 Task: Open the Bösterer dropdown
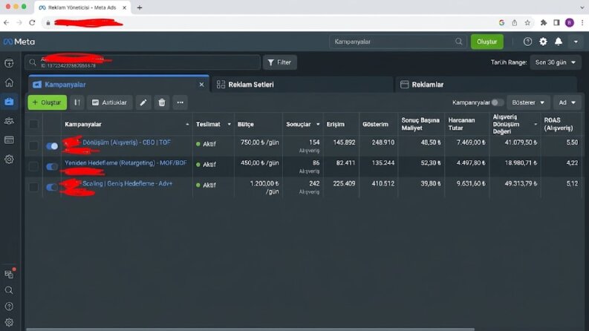[x=529, y=102]
